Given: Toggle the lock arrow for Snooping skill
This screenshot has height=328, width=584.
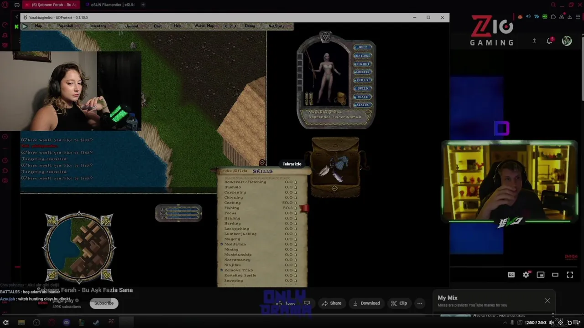Looking at the screenshot, I should coord(295,281).
